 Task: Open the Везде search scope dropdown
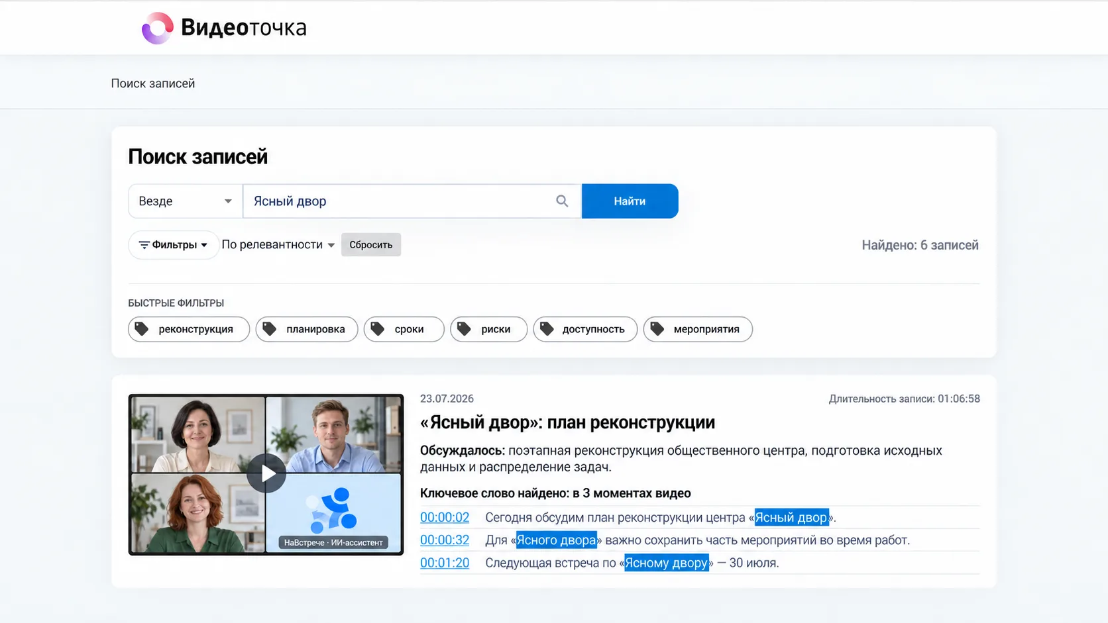(x=186, y=201)
